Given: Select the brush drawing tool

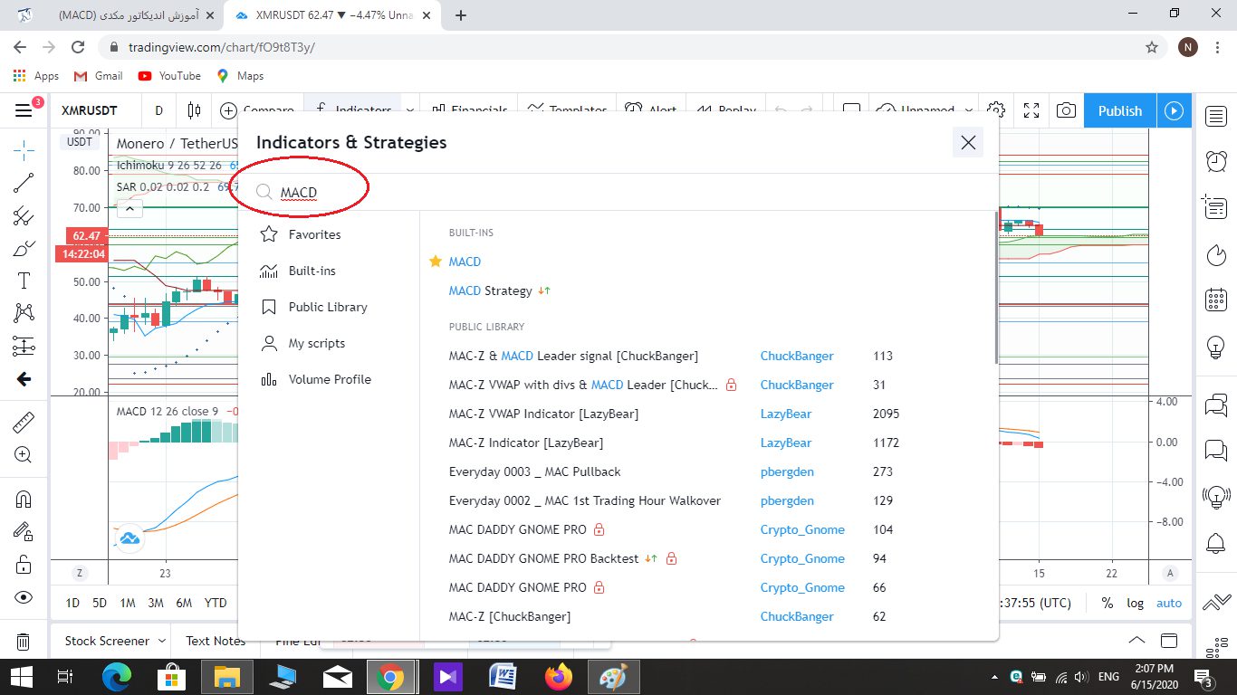Looking at the screenshot, I should [x=24, y=248].
